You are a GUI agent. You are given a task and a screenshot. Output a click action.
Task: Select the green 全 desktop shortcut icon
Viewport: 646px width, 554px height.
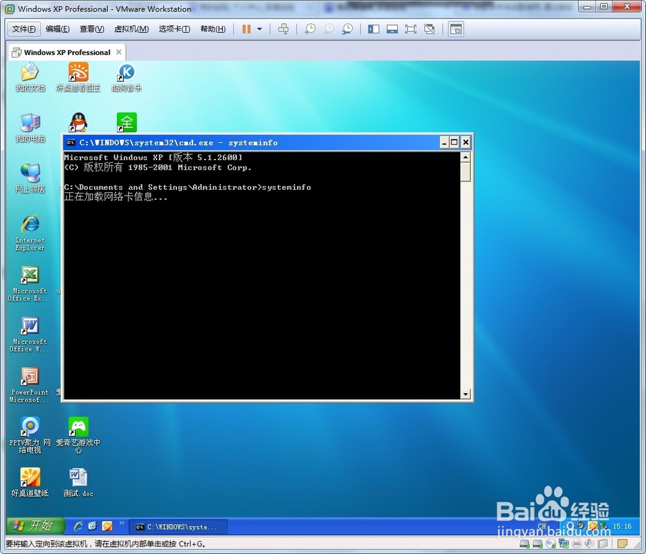pos(127,122)
